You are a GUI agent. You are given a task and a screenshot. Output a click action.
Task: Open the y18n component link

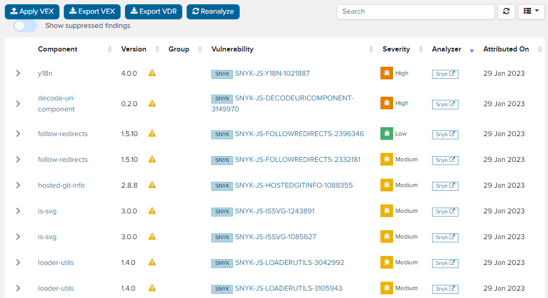[45, 74]
